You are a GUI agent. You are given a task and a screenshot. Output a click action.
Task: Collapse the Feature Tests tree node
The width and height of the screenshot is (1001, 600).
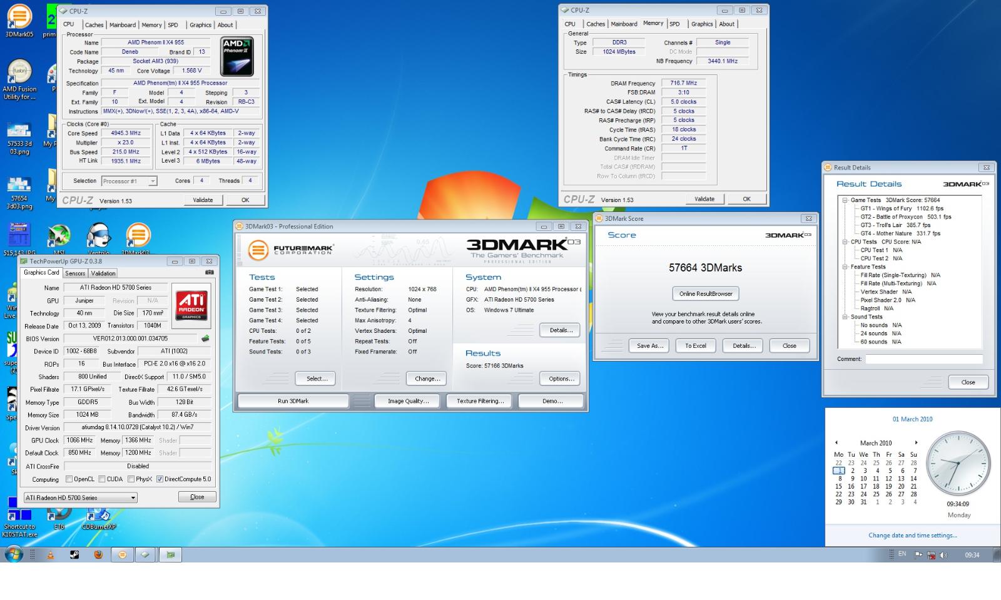[x=845, y=267]
